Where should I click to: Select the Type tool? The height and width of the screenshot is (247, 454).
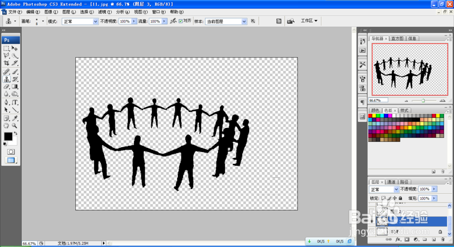point(15,102)
